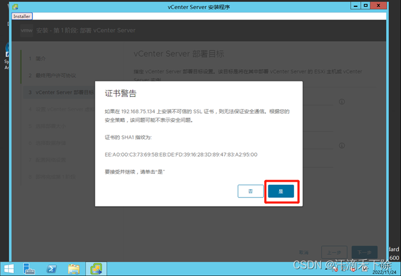Image resolution: width=401 pixels, height=276 pixels.
Task: Click the Installer label below the title bar
Action: point(22,16)
